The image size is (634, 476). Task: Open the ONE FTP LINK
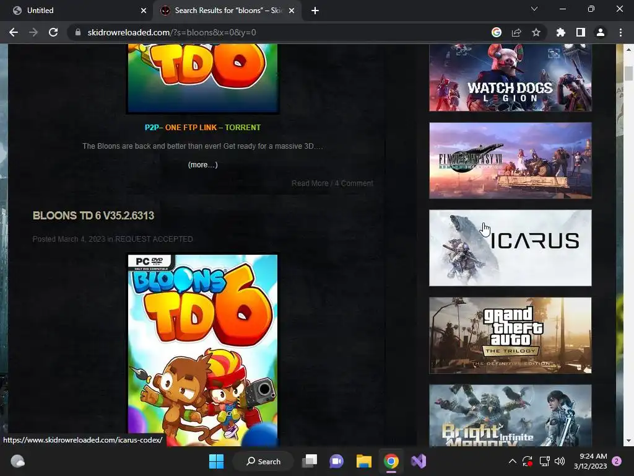coord(191,128)
